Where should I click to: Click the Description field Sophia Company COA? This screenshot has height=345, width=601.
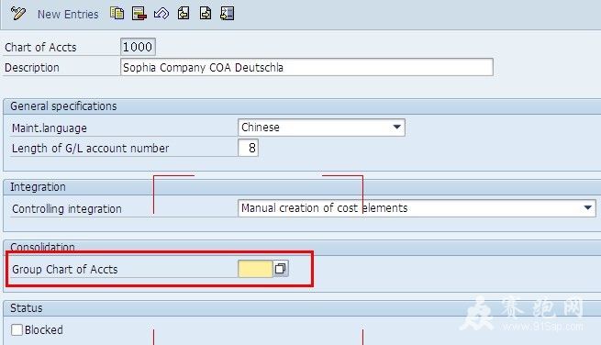[x=306, y=67]
